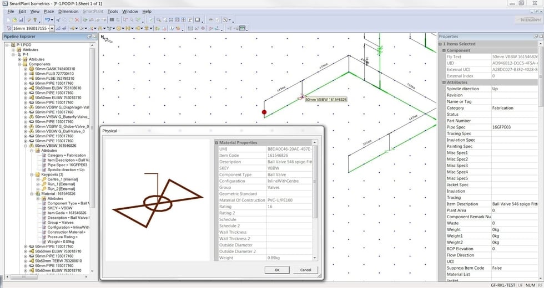The width and height of the screenshot is (544, 288).
Task: Click the Save icon in the toolbar
Action: click(22, 19)
